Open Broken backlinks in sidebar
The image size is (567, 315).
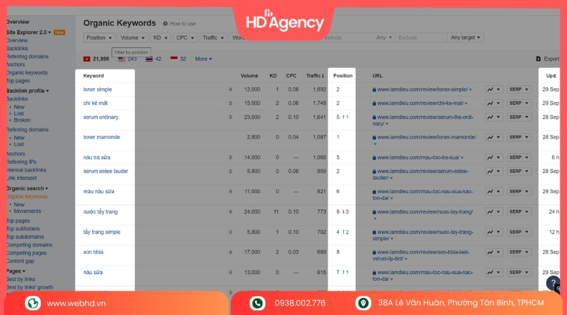22,120
